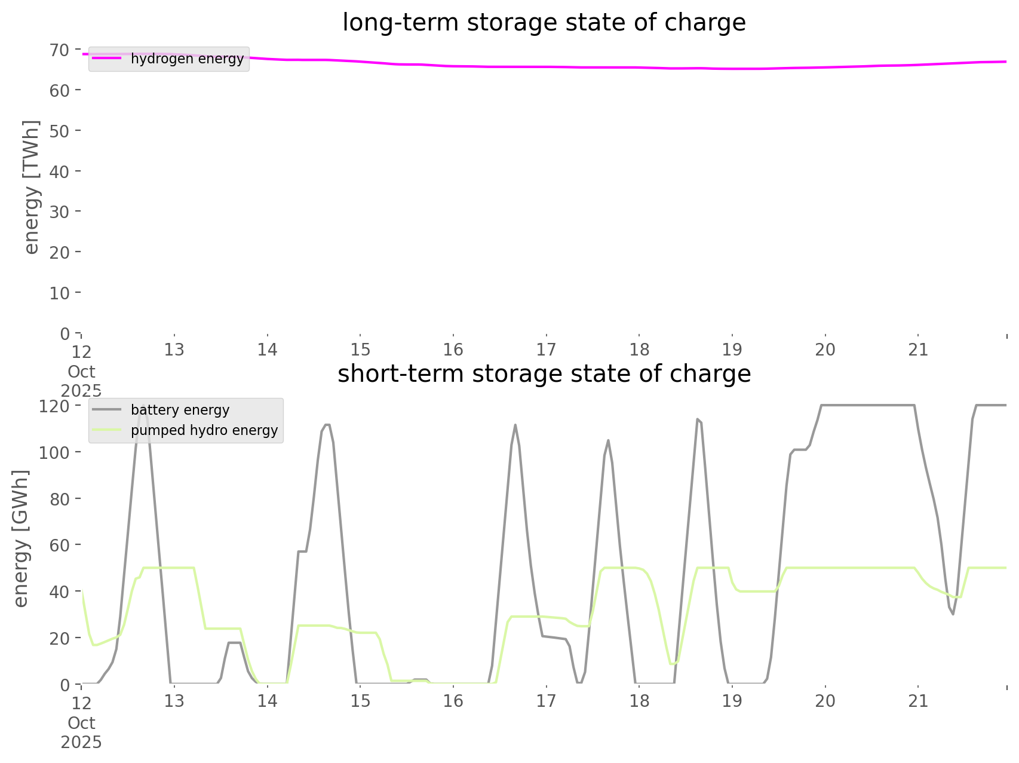Click the 100 tick on the short-term y-axis
This screenshot has width=1019, height=763.
coord(54,452)
